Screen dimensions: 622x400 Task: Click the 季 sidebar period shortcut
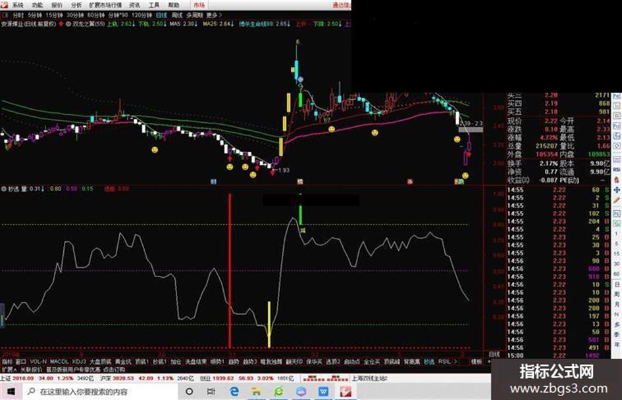pos(617,334)
